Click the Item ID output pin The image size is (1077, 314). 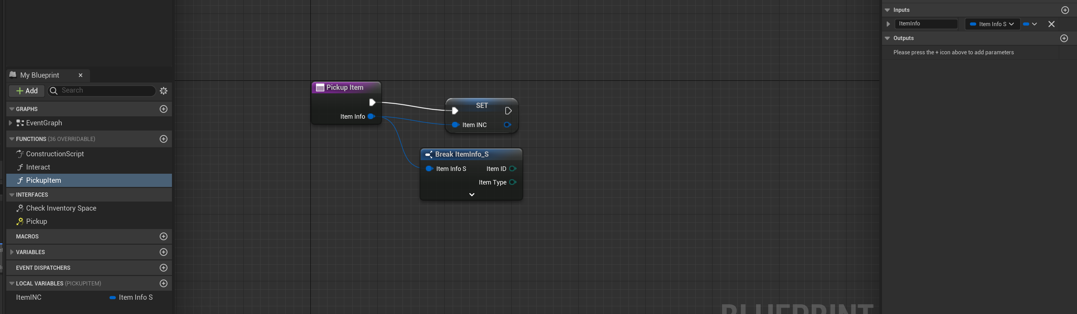tap(513, 169)
